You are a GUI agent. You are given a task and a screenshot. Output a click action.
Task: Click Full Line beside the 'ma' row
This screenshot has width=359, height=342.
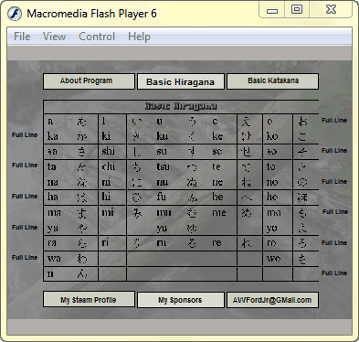[x=335, y=212]
